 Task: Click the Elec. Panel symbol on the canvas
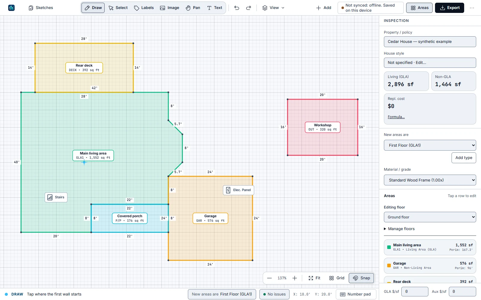coord(238,190)
